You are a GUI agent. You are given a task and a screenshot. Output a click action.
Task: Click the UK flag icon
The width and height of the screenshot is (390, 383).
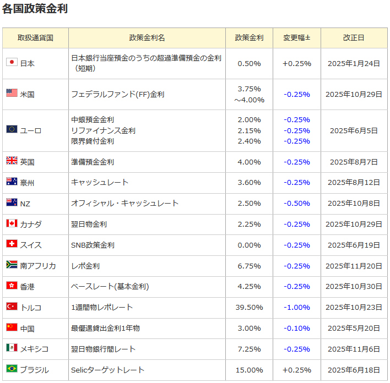click(x=12, y=161)
